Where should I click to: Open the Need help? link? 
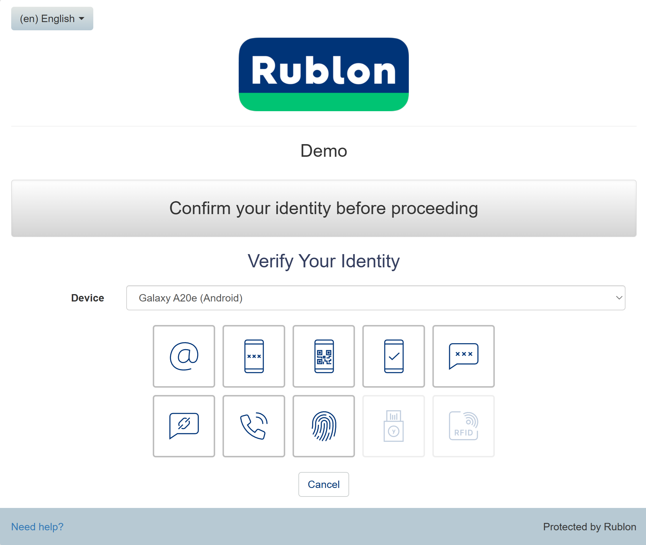(x=37, y=526)
